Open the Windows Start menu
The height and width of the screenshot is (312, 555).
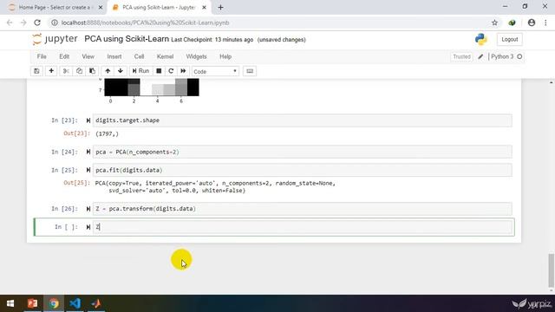tap(10, 303)
